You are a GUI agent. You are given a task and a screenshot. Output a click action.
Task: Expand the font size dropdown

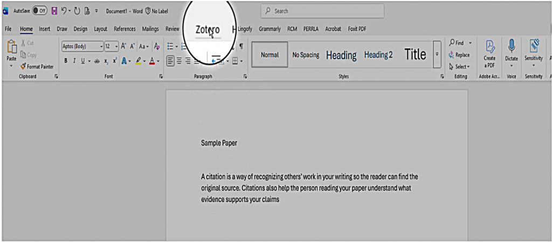(x=116, y=47)
